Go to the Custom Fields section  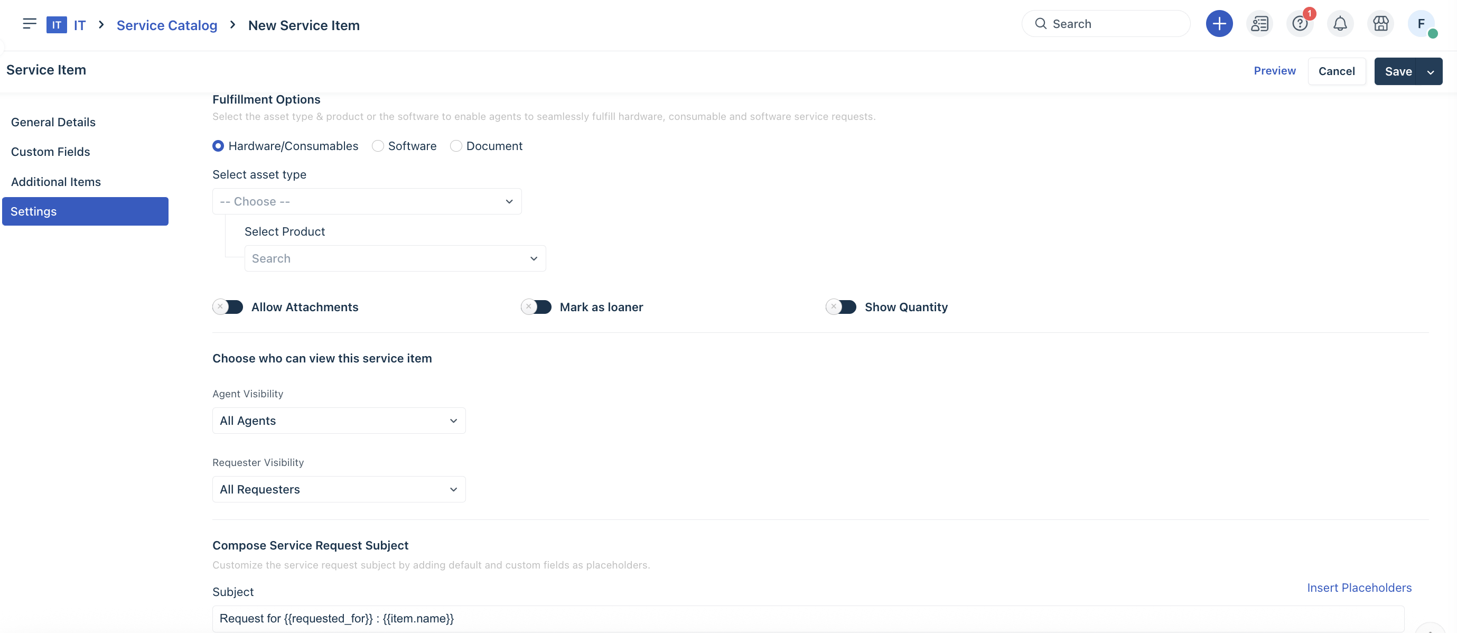point(50,152)
